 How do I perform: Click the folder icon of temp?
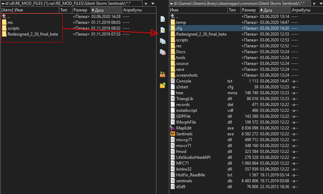point(173,22)
